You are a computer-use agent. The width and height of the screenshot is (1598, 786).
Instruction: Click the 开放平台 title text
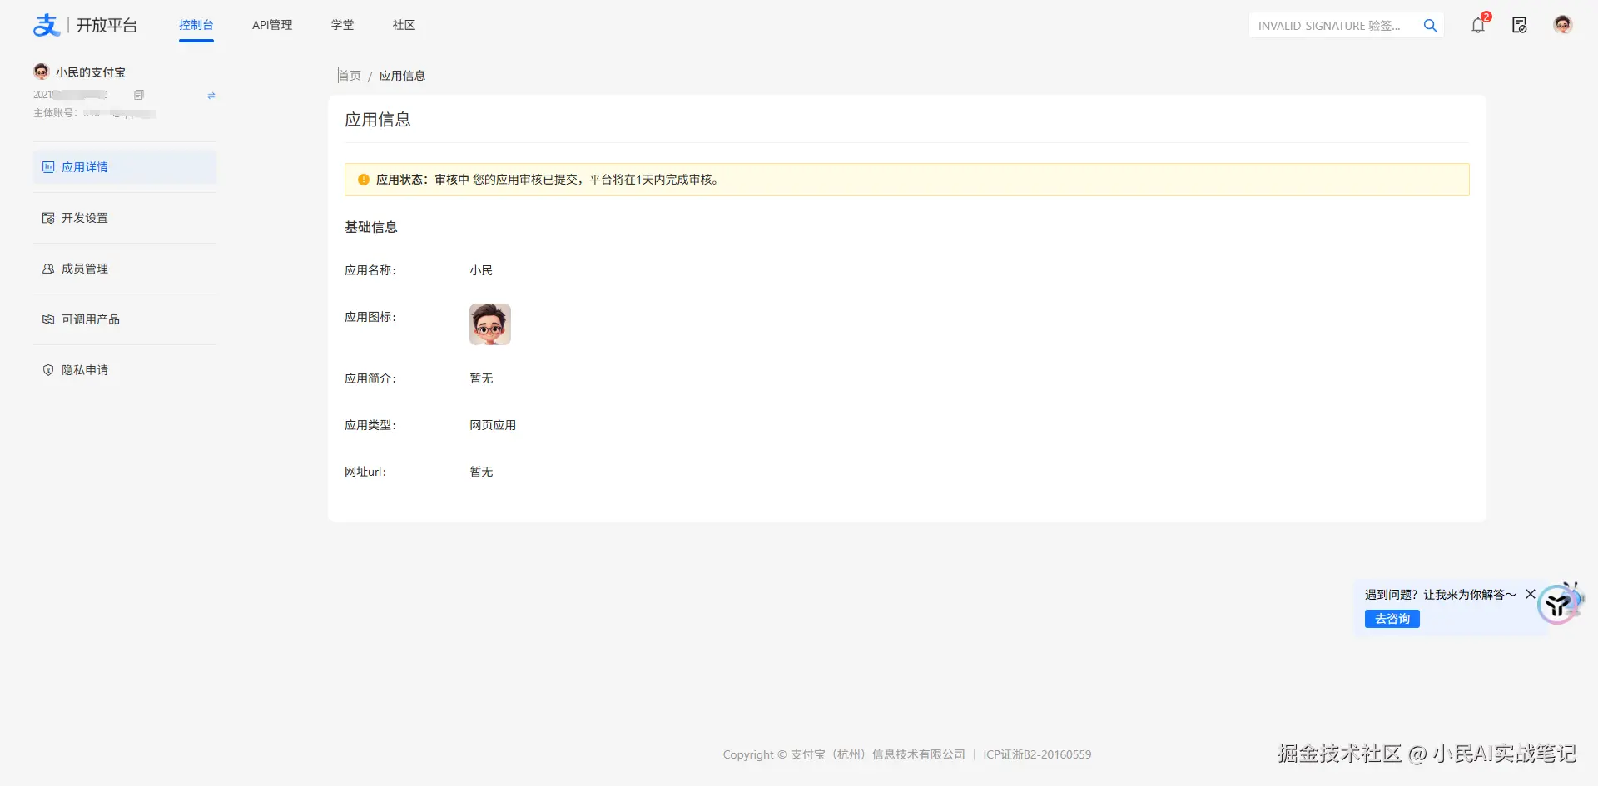pos(107,26)
